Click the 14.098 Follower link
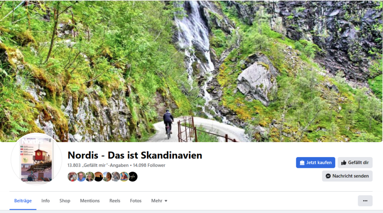This screenshot has height=213, width=383. coord(149,165)
